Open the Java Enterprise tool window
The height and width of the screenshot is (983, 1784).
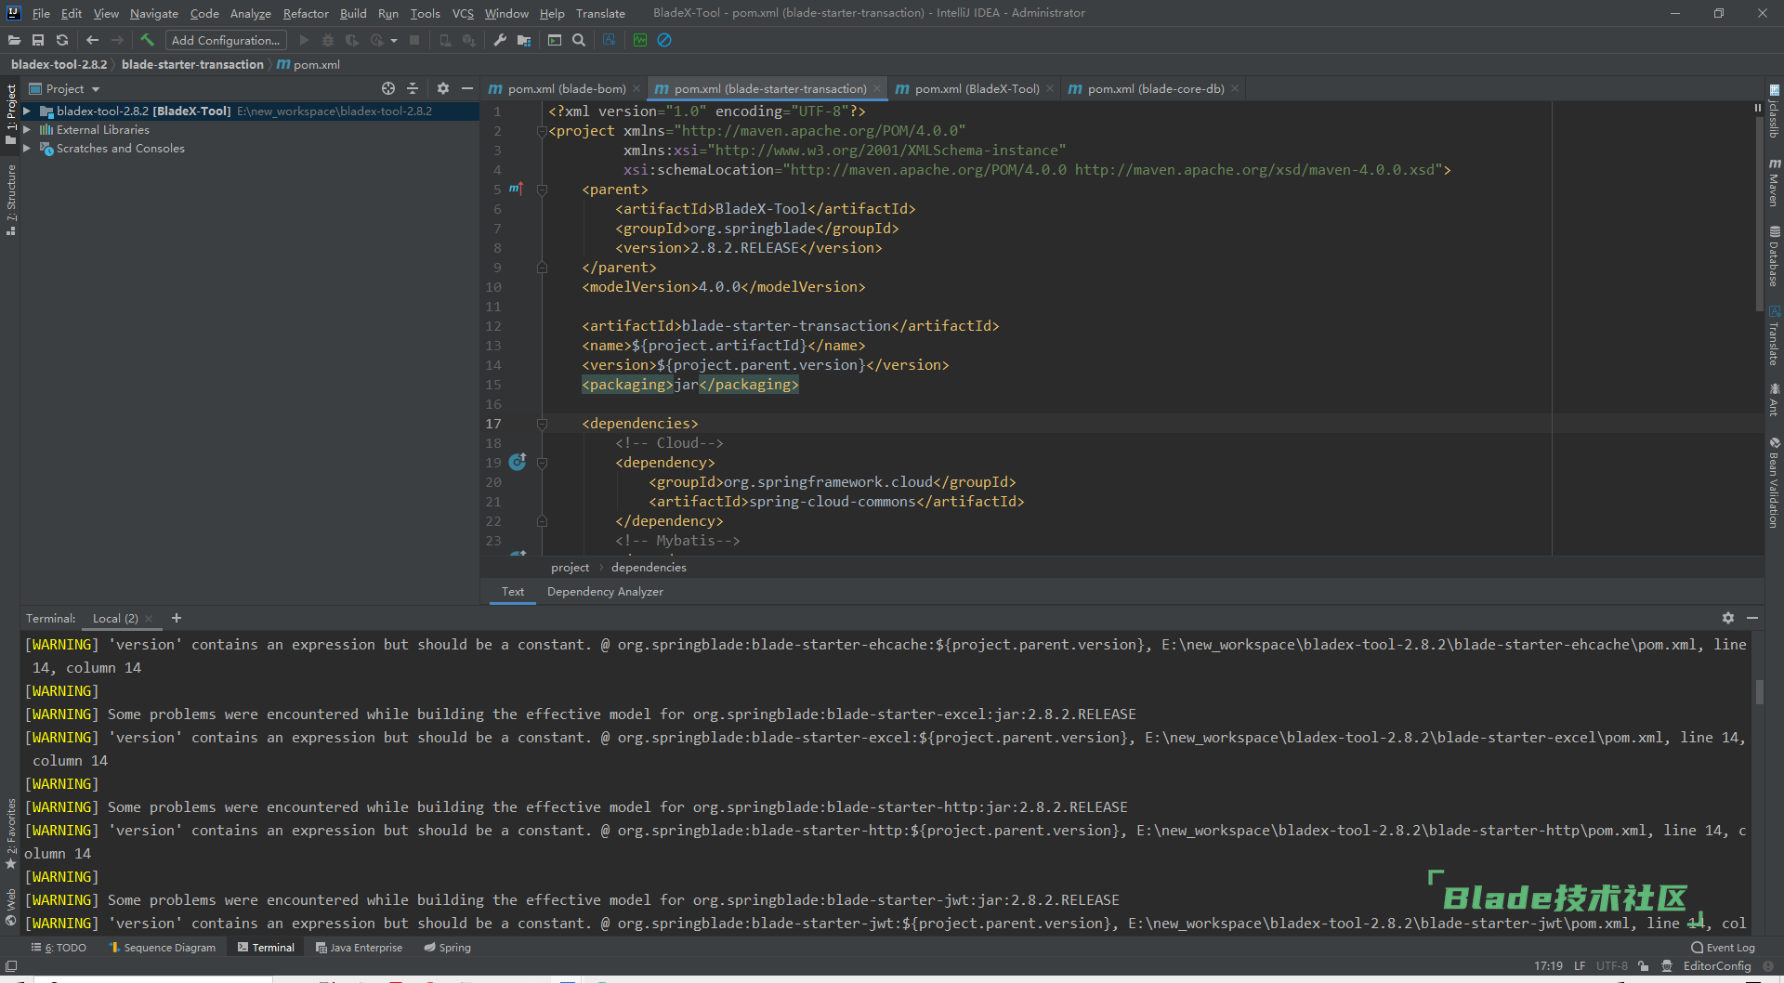359,948
